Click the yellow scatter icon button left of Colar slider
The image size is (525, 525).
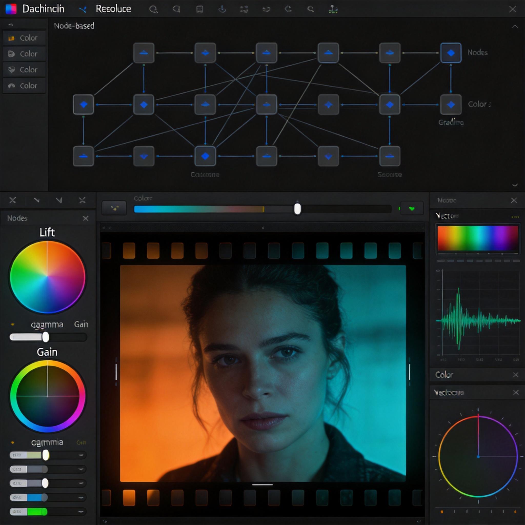pos(114,208)
